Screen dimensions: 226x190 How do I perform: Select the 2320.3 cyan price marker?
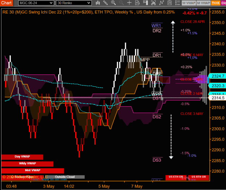pyautogui.click(x=217, y=86)
